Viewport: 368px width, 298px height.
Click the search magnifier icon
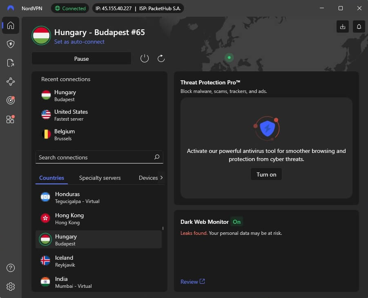tap(157, 157)
